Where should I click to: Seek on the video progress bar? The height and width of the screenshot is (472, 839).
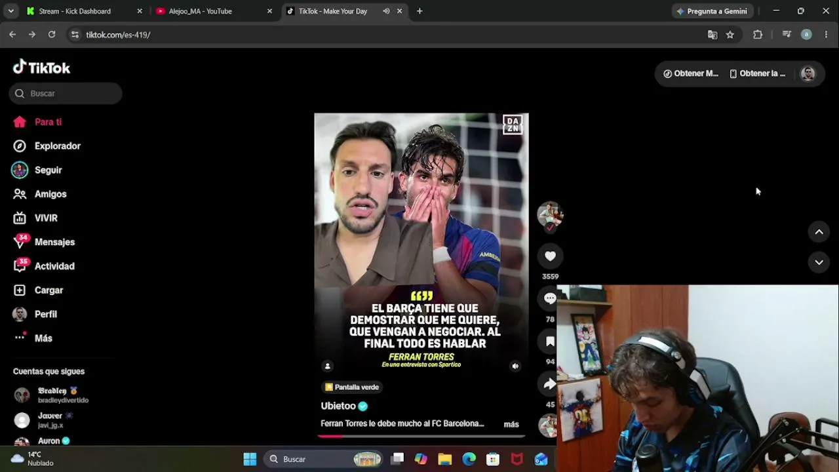(421, 436)
